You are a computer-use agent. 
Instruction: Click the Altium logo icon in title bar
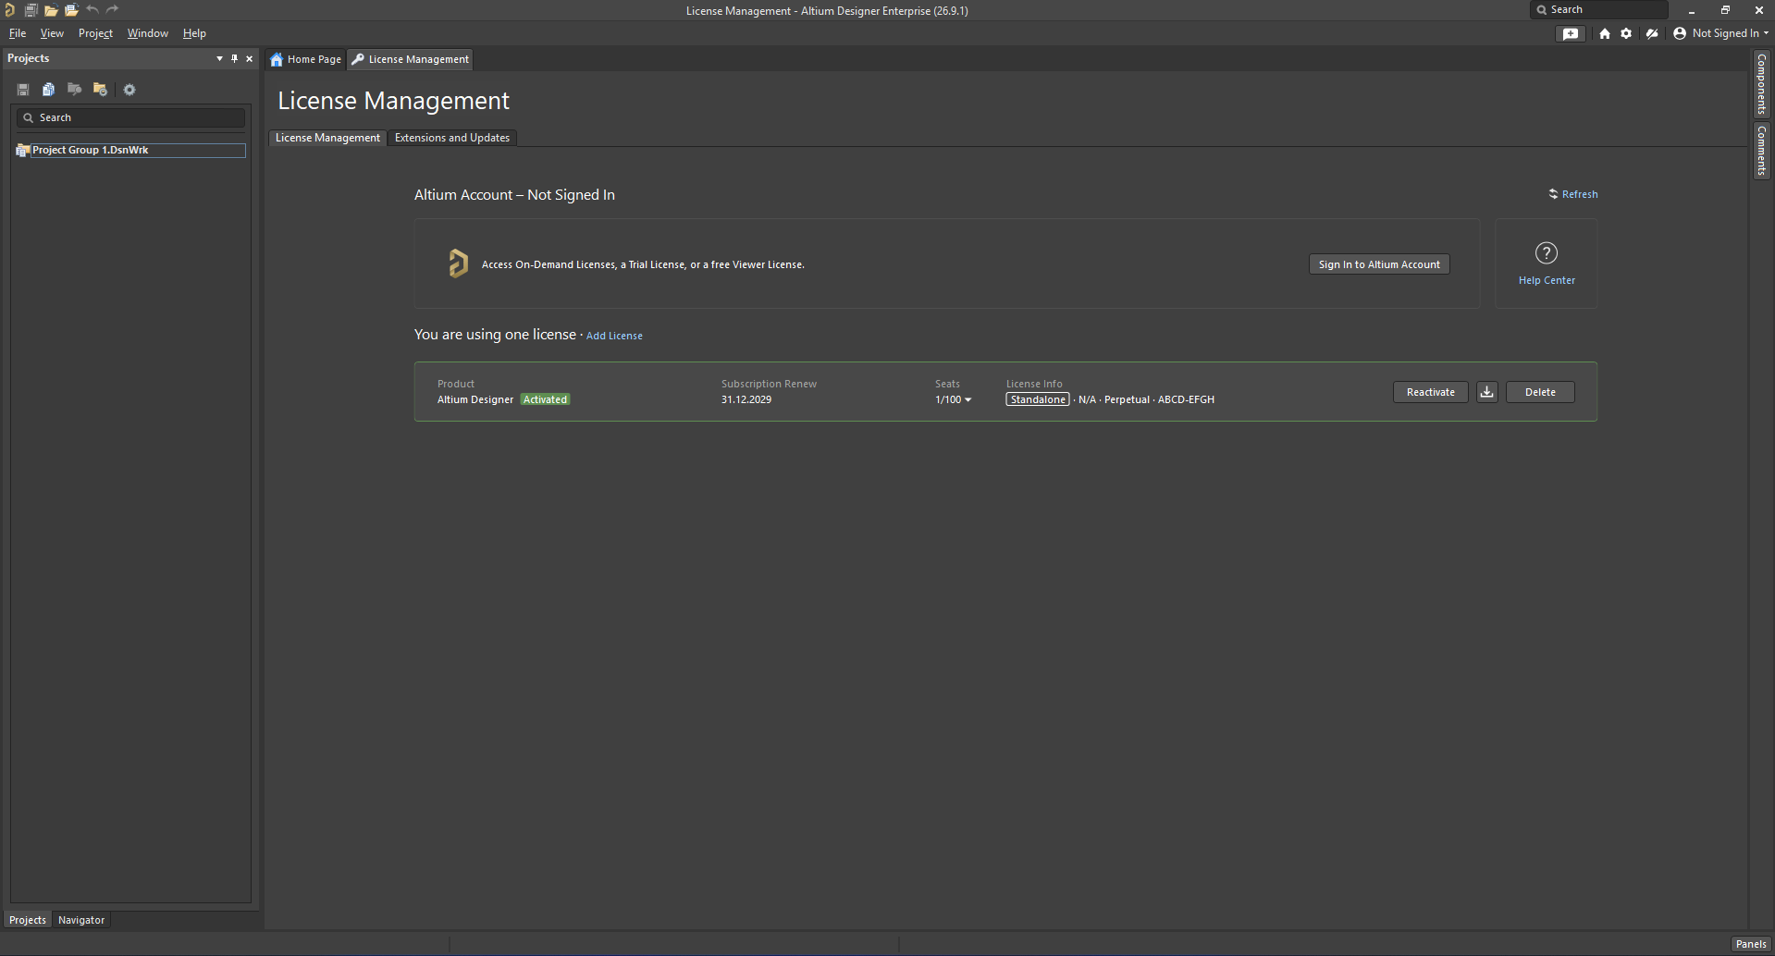click(x=10, y=10)
